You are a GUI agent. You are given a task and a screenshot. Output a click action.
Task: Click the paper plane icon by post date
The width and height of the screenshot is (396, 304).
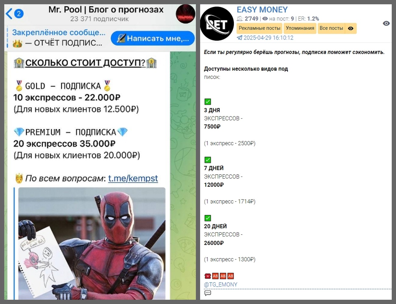click(240, 38)
